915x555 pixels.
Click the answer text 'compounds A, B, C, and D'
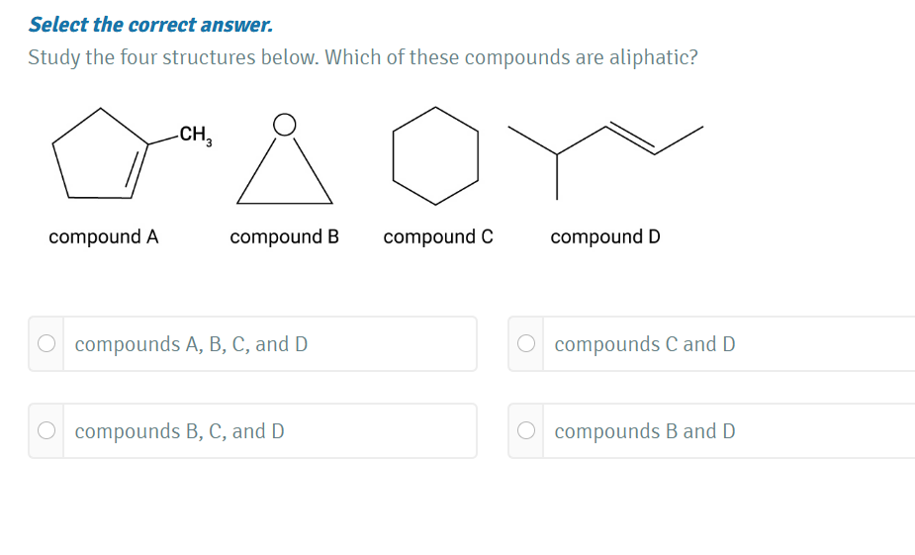tap(191, 344)
